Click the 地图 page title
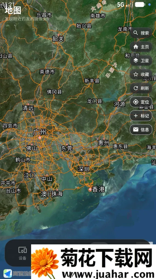 pos(13,10)
